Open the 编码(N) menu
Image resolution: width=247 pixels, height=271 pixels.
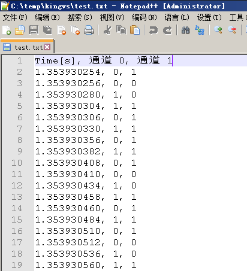coord(144,17)
